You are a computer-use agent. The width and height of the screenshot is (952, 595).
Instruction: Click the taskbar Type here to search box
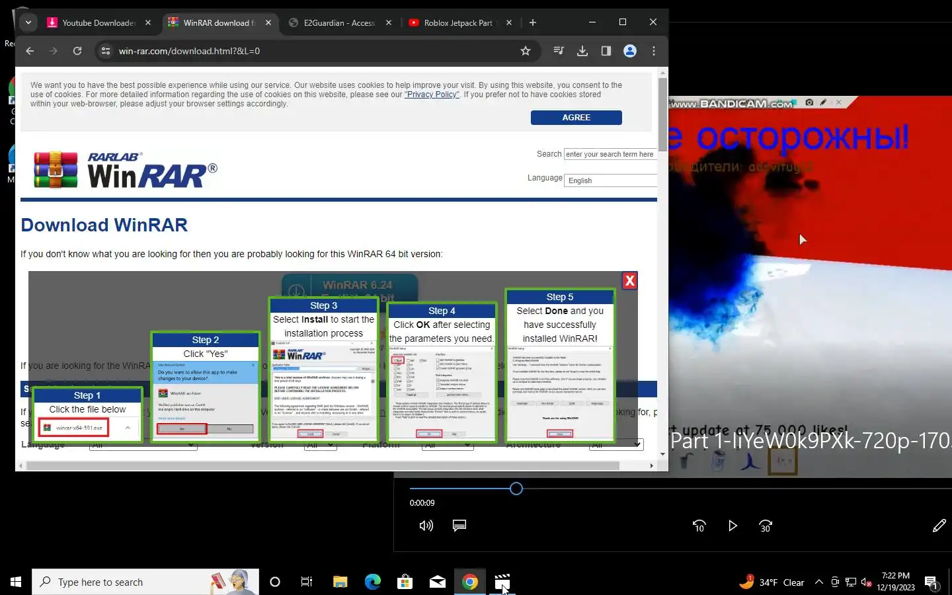[145, 582]
